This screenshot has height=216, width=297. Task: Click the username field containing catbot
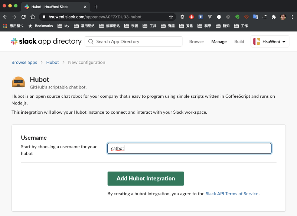click(189, 148)
